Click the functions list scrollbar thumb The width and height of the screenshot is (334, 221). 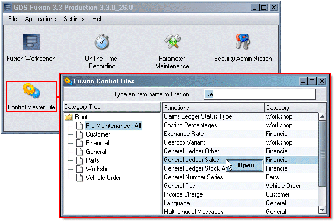(x=322, y=154)
